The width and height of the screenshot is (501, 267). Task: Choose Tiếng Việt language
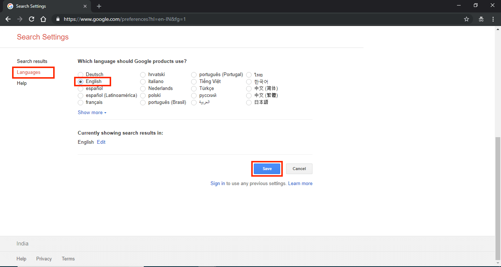coord(194,82)
